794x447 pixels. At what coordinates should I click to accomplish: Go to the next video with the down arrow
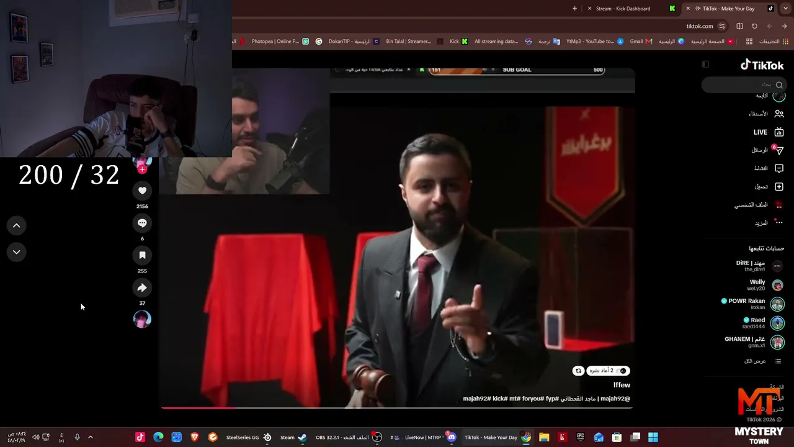(x=17, y=252)
